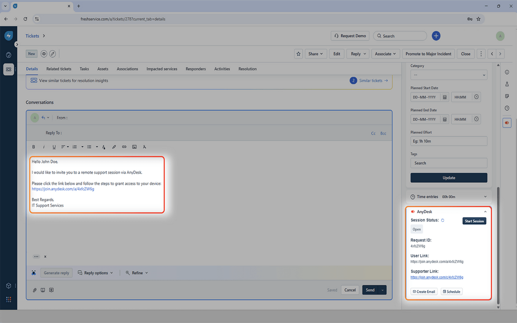Viewport: 517px width, 323px height.
Task: Click the Underline icon in the editor toolbar
Action: [x=54, y=147]
